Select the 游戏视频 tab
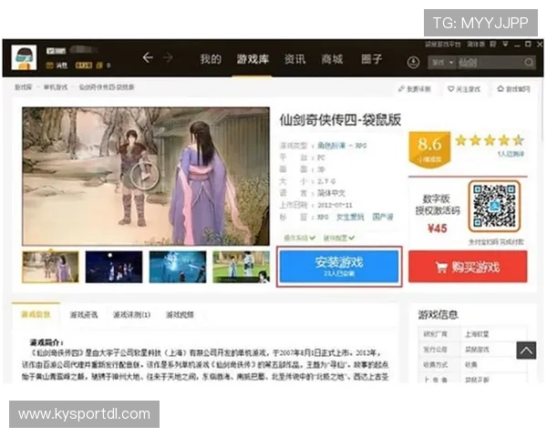Image resolution: width=547 pixels, height=437 pixels. pos(180,315)
